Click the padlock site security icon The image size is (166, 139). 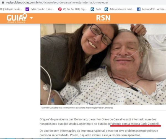(x=3, y=2)
